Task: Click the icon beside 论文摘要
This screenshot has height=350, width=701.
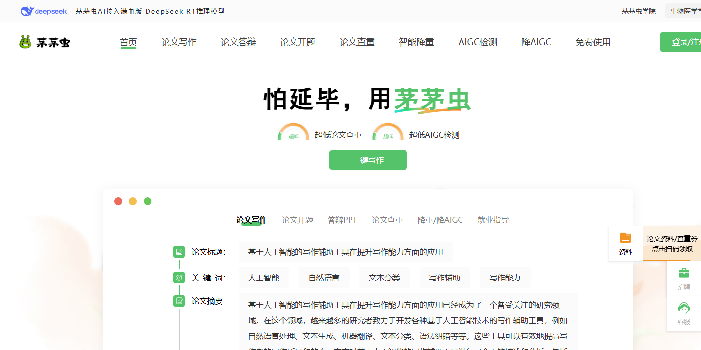Action: (179, 301)
